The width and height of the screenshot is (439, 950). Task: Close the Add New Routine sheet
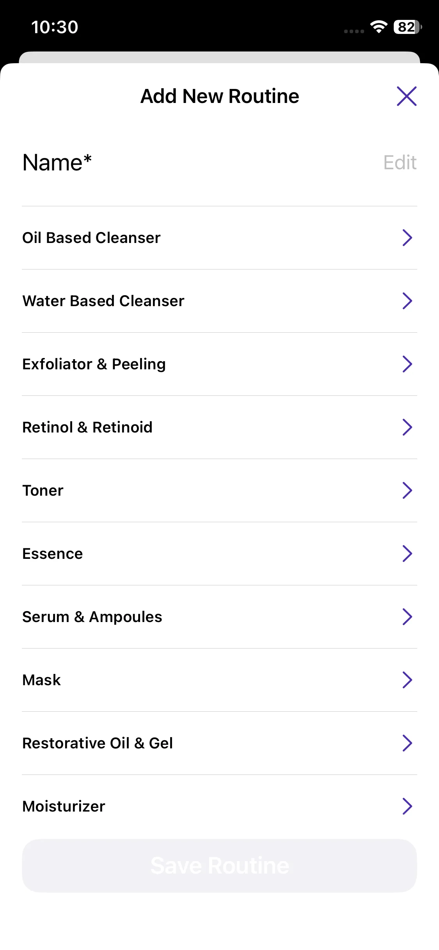coord(407,96)
